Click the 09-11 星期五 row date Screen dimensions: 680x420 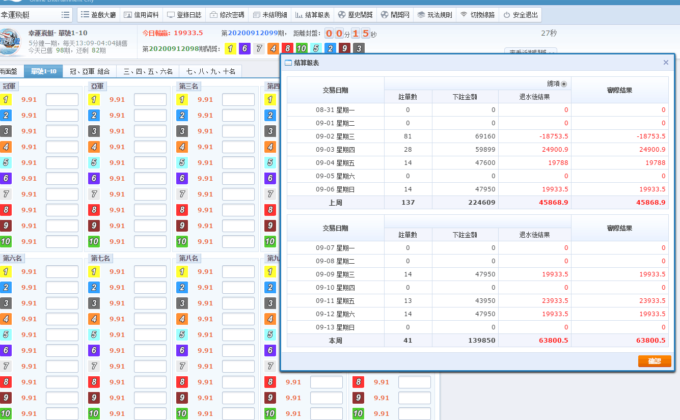click(335, 301)
